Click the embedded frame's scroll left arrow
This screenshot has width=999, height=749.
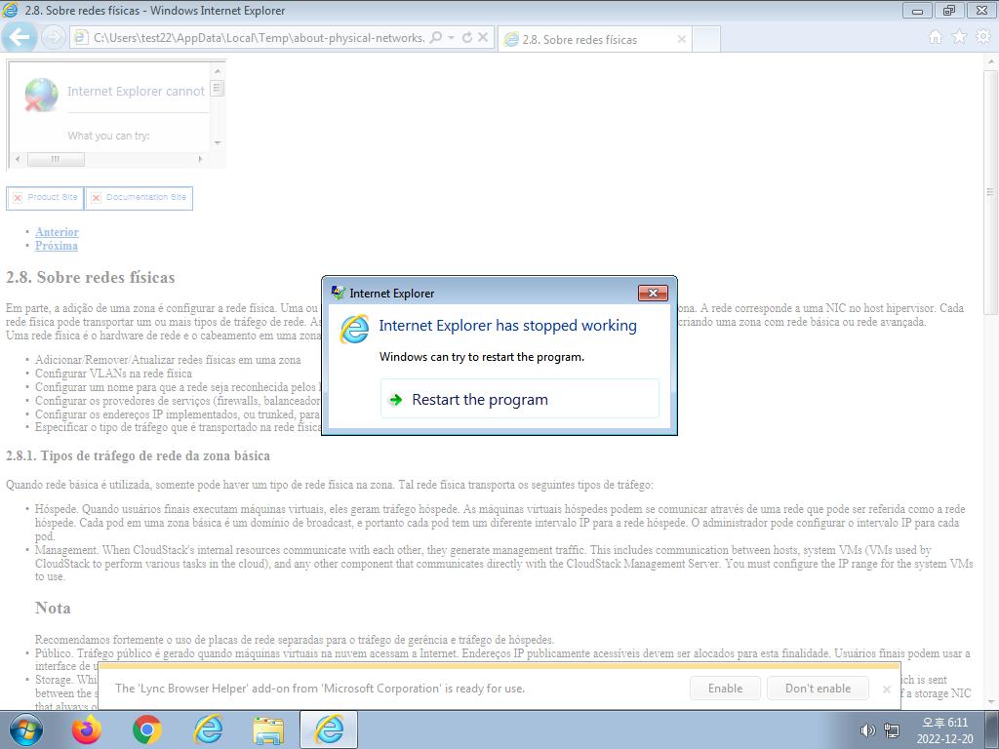pos(18,159)
